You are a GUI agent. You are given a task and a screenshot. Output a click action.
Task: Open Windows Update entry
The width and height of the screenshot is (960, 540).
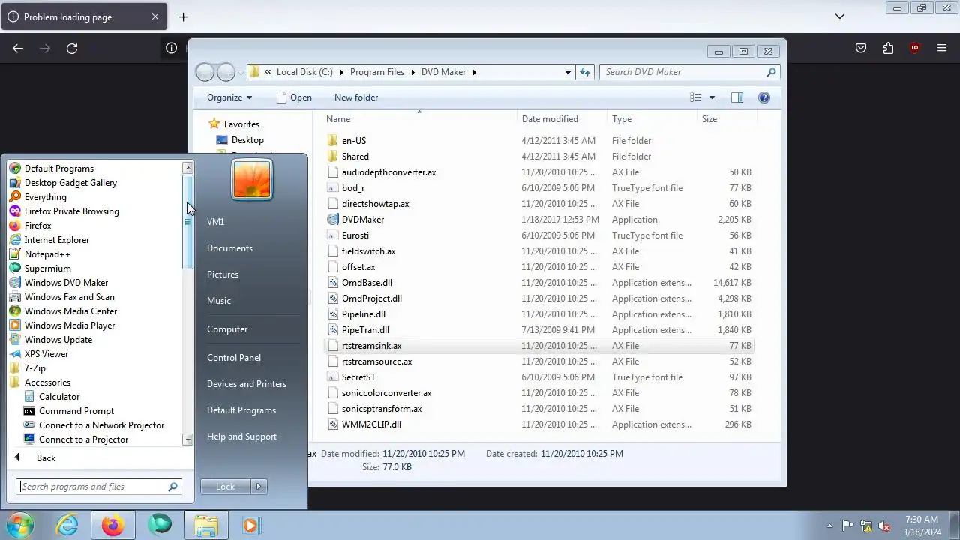click(x=58, y=340)
